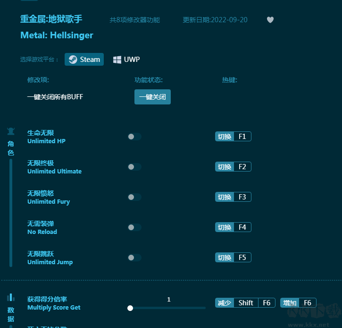The width and height of the screenshot is (342, 328).
Task: Click the 增加 F6 hotkey button
Action: click(x=298, y=303)
